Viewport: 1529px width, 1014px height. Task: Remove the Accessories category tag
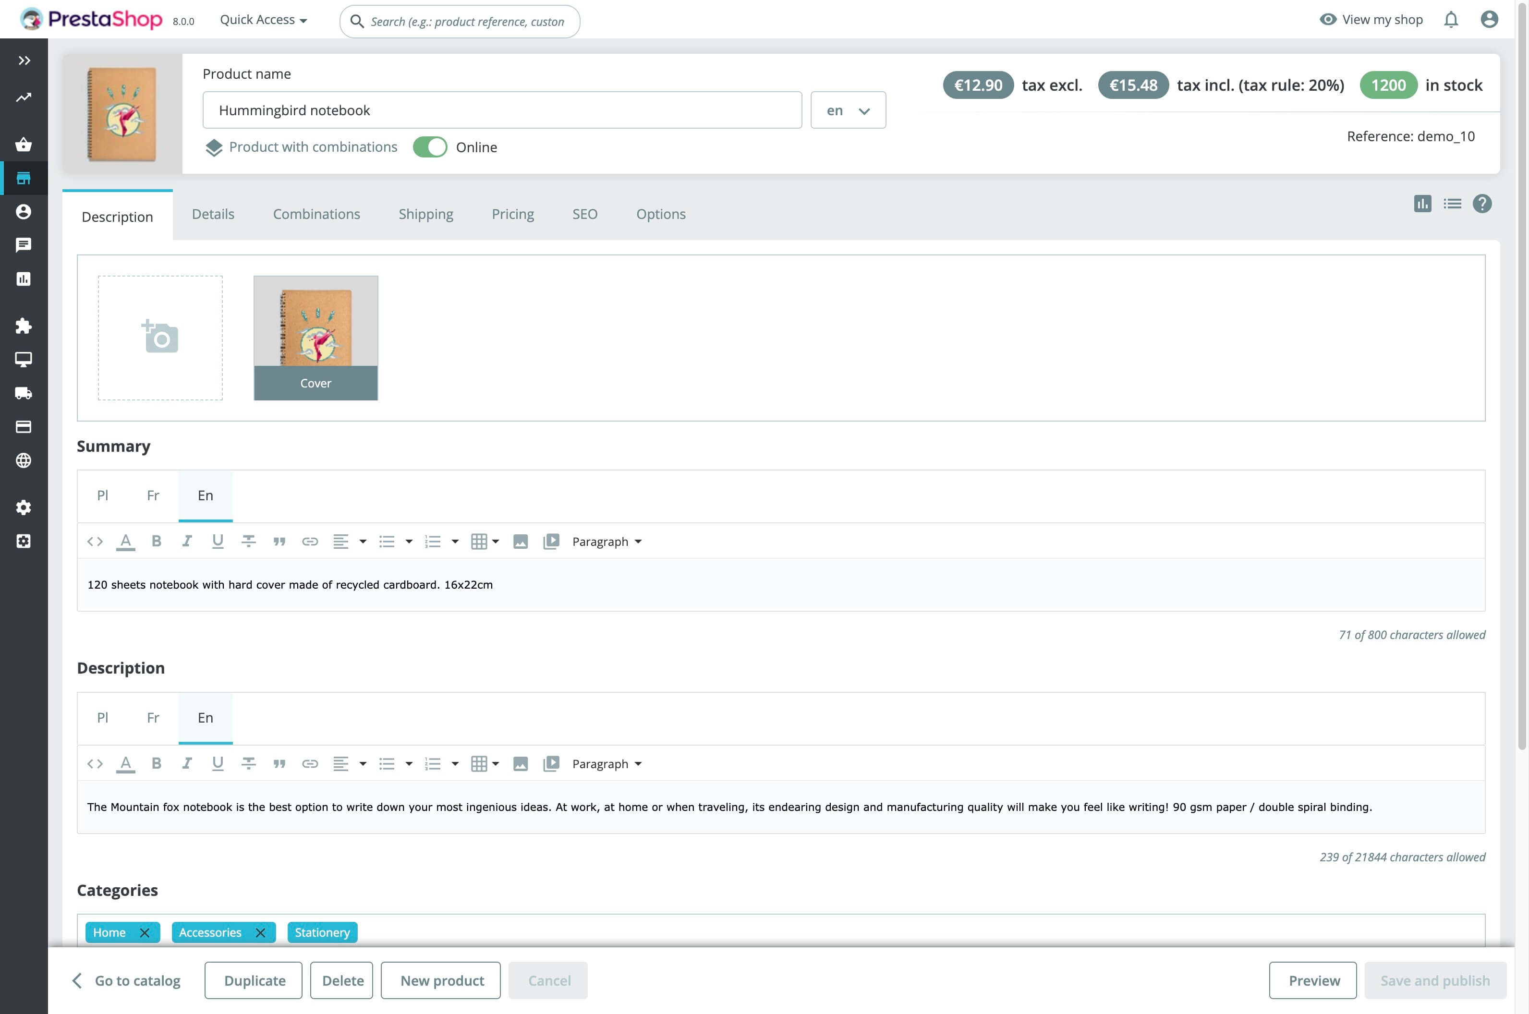tap(261, 932)
